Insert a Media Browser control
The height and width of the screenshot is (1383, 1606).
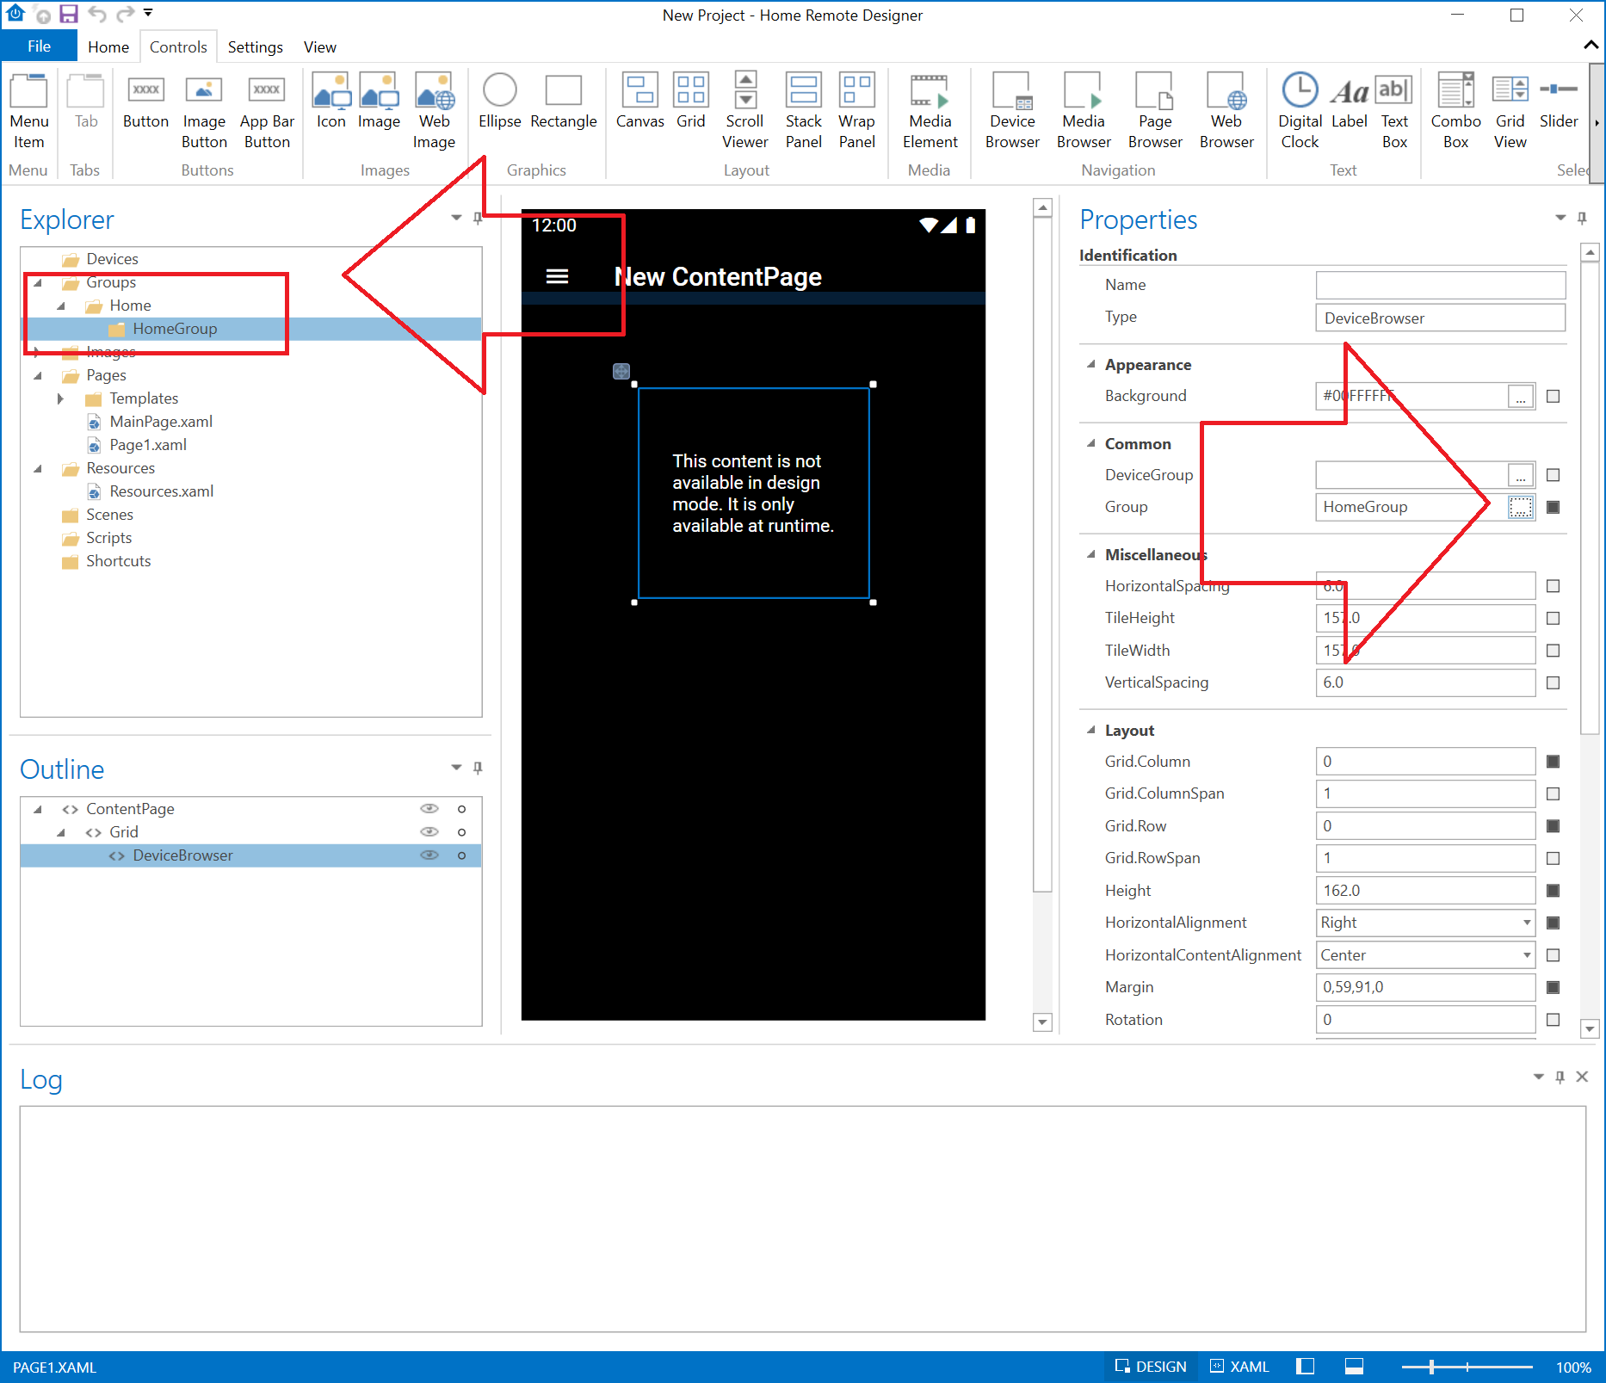click(x=1084, y=112)
